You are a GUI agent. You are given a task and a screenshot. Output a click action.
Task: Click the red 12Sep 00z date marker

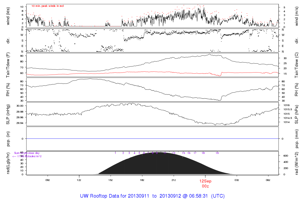[205, 183]
